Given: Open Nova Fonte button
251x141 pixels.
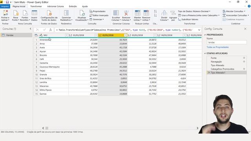Looking at the screenshot, I should point(16,15).
